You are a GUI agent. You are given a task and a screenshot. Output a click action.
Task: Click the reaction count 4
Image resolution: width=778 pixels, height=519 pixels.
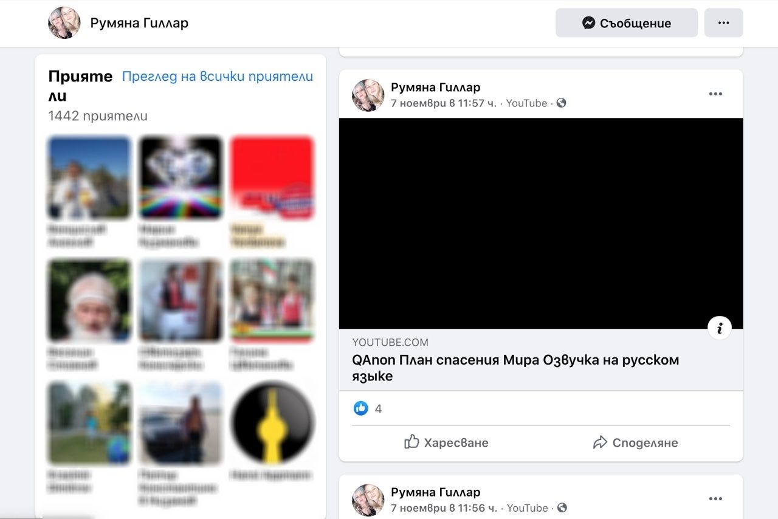[378, 409]
